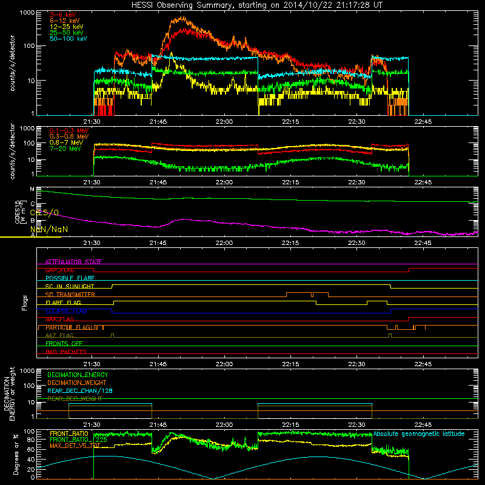Click the FRONT_RATIO_1225 legend label
The width and height of the screenshot is (485, 485).
[78, 440]
